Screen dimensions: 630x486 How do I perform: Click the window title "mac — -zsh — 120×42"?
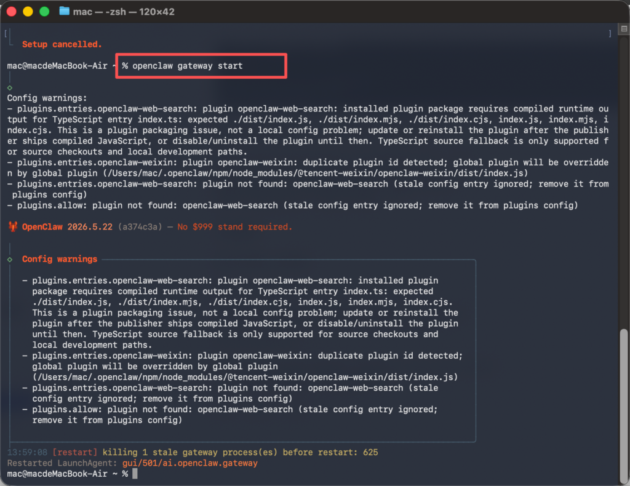point(124,12)
